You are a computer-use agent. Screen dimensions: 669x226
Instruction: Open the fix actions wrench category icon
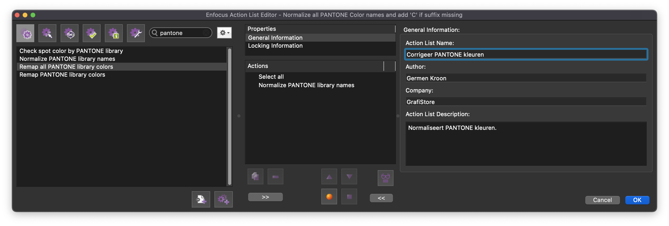(136, 33)
